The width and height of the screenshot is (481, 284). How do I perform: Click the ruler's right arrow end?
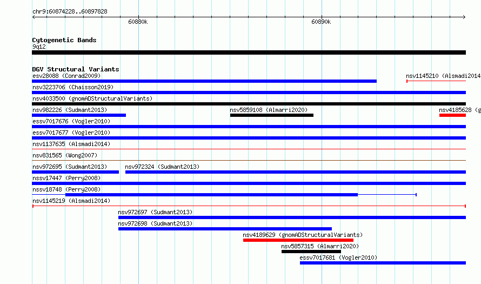[x=464, y=17]
